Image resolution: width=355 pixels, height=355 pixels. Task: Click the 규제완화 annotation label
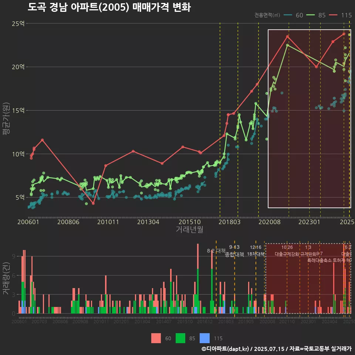coord(308,254)
